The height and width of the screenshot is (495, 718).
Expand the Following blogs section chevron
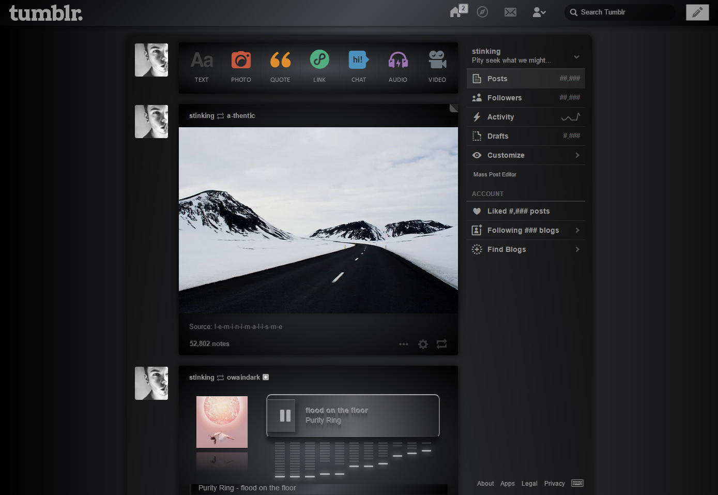pyautogui.click(x=577, y=230)
